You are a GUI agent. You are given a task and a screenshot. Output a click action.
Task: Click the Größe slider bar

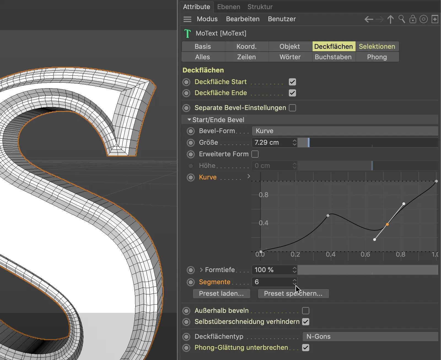click(x=368, y=143)
